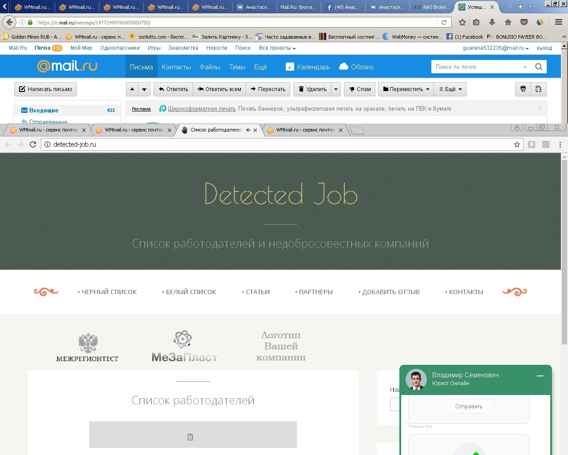This screenshot has width=568, height=455.
Task: Open Firefox bookmarks list icon
Action: pos(477,22)
